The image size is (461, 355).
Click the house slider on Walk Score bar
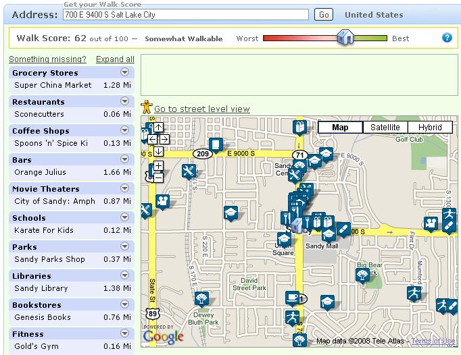pyautogui.click(x=345, y=37)
